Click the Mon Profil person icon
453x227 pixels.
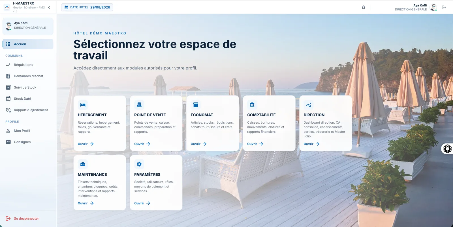pos(8,131)
